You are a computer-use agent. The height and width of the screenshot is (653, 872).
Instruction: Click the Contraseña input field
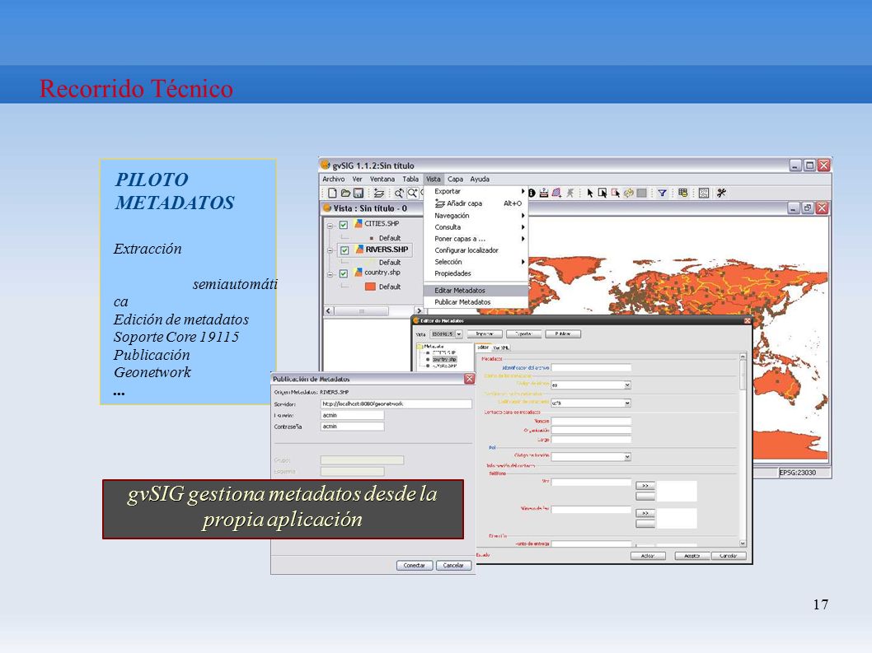353,427
